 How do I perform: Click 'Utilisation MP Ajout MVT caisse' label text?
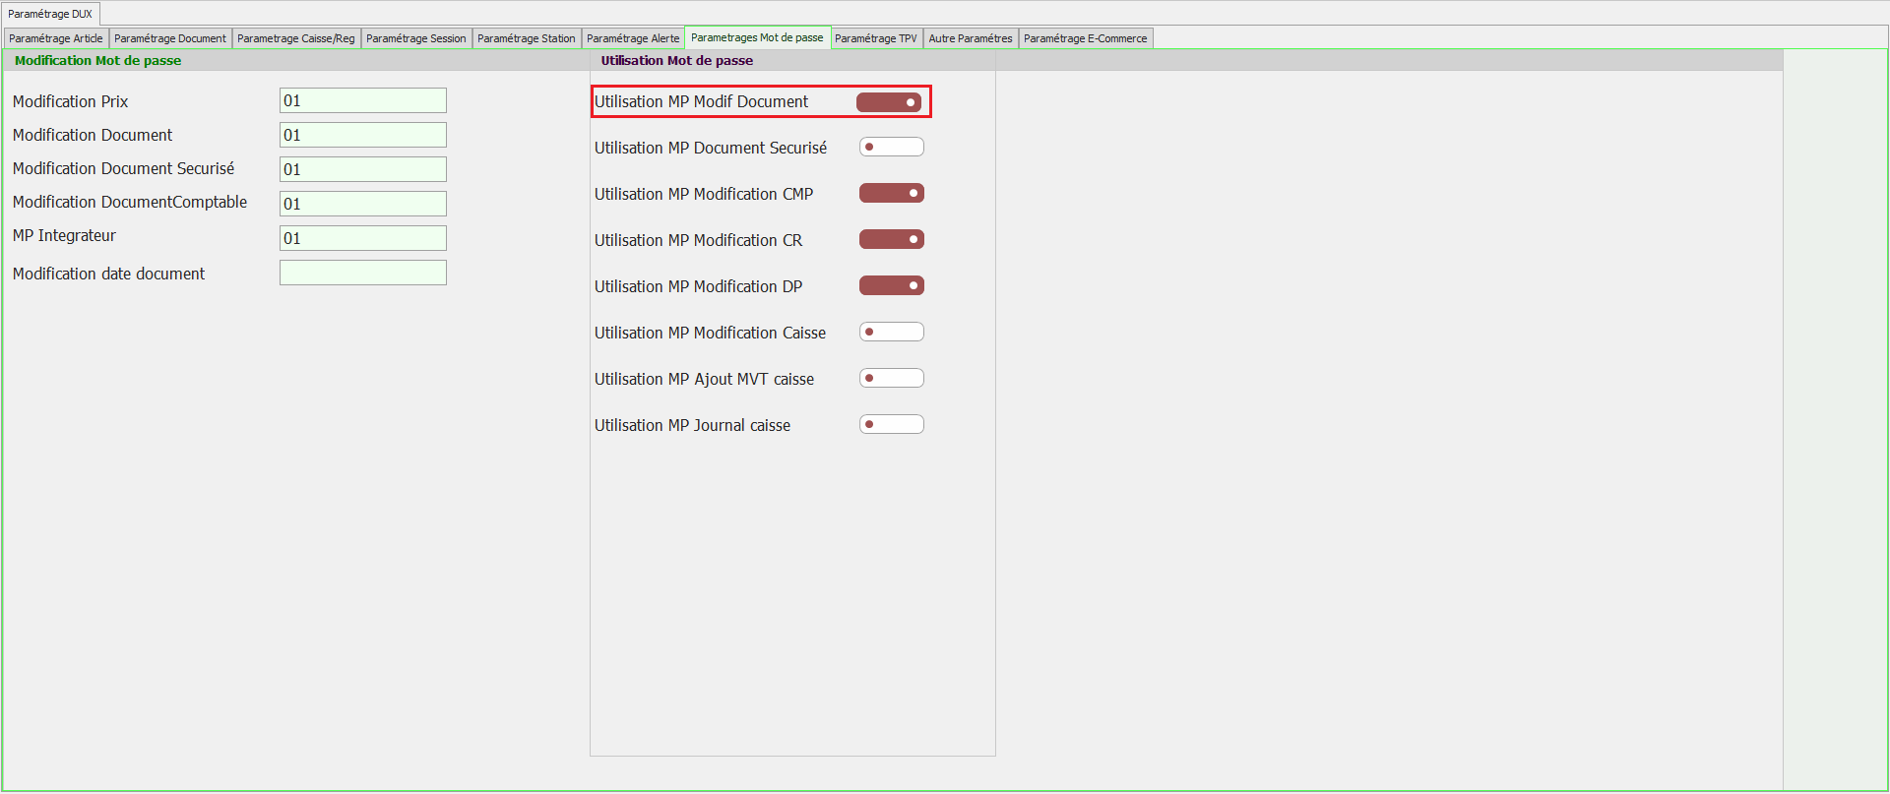coord(705,379)
